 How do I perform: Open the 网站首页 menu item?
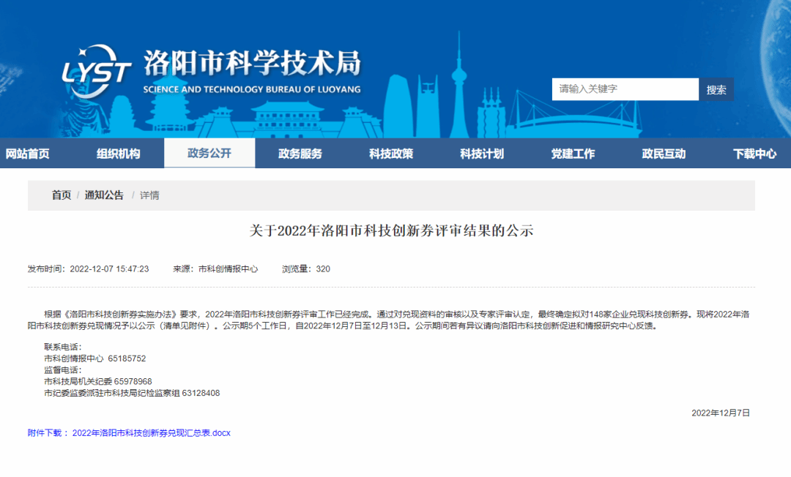(28, 154)
